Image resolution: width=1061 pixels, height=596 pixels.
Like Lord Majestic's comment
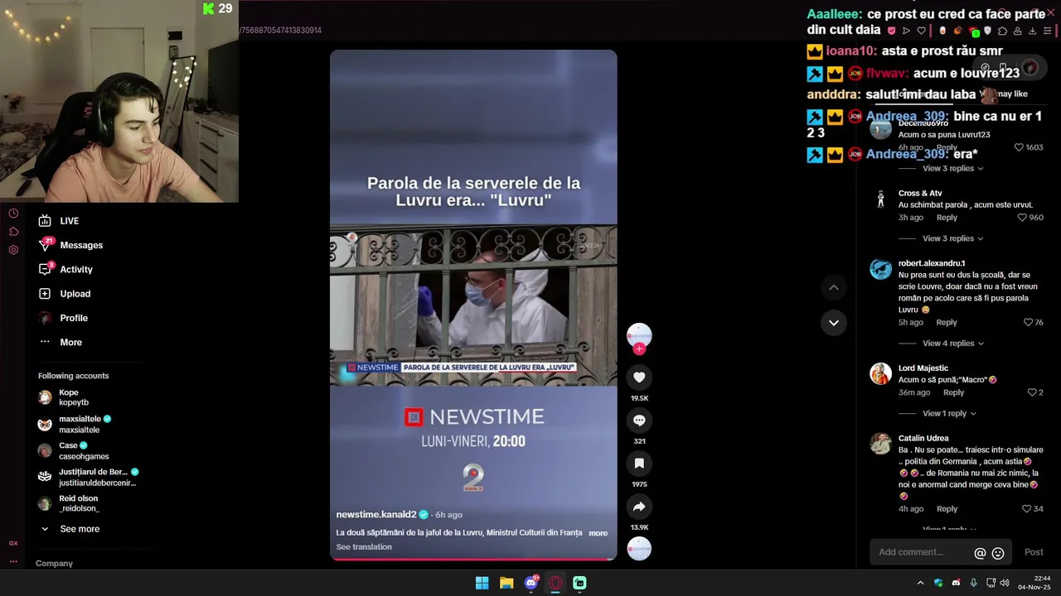pos(1032,392)
